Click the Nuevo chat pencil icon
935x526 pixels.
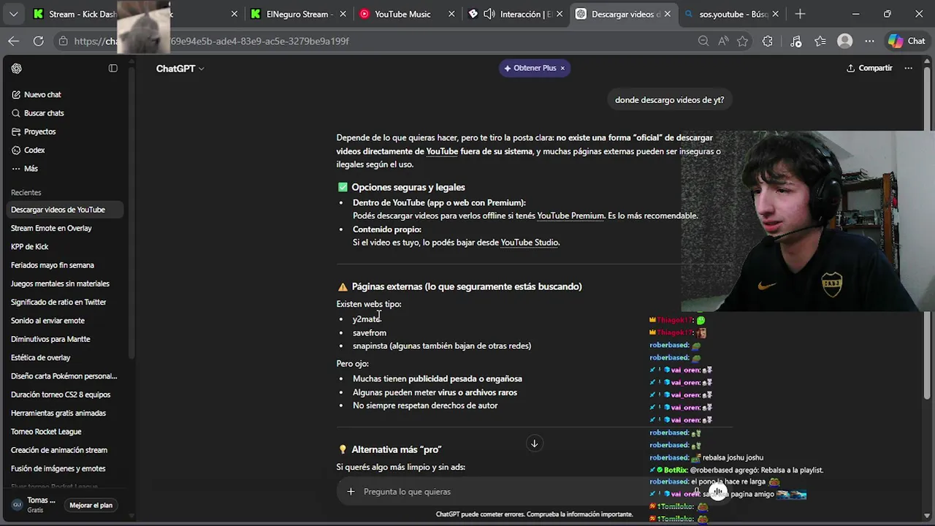pyautogui.click(x=16, y=94)
